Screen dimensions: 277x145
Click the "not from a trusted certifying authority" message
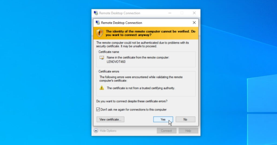[x=141, y=88]
